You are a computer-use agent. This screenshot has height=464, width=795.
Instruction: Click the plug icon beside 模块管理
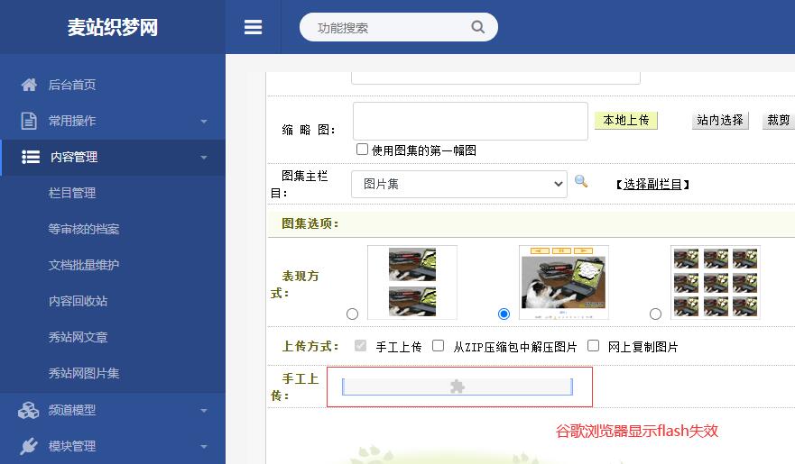pyautogui.click(x=29, y=446)
